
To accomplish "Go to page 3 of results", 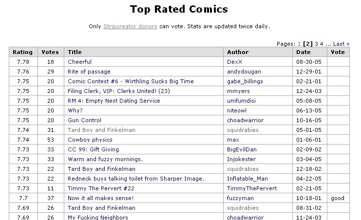I will coord(316,44).
